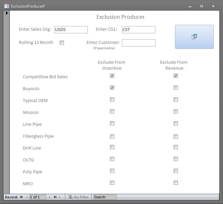Check Line Pipe Exclude From Revenue
Viewport: 223px width, 204px height.
click(176, 123)
